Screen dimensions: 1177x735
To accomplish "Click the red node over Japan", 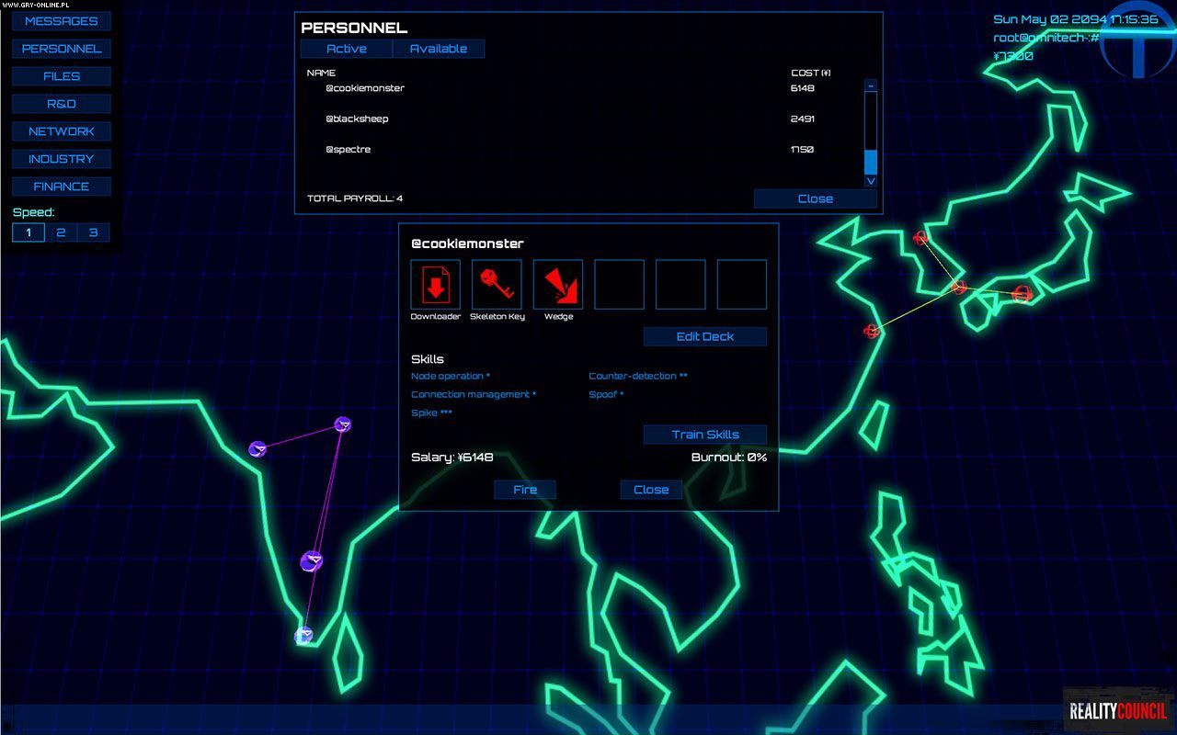I will [1022, 294].
